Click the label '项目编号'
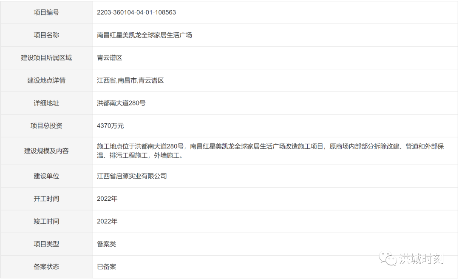The width and height of the screenshot is (459, 279). (46, 12)
